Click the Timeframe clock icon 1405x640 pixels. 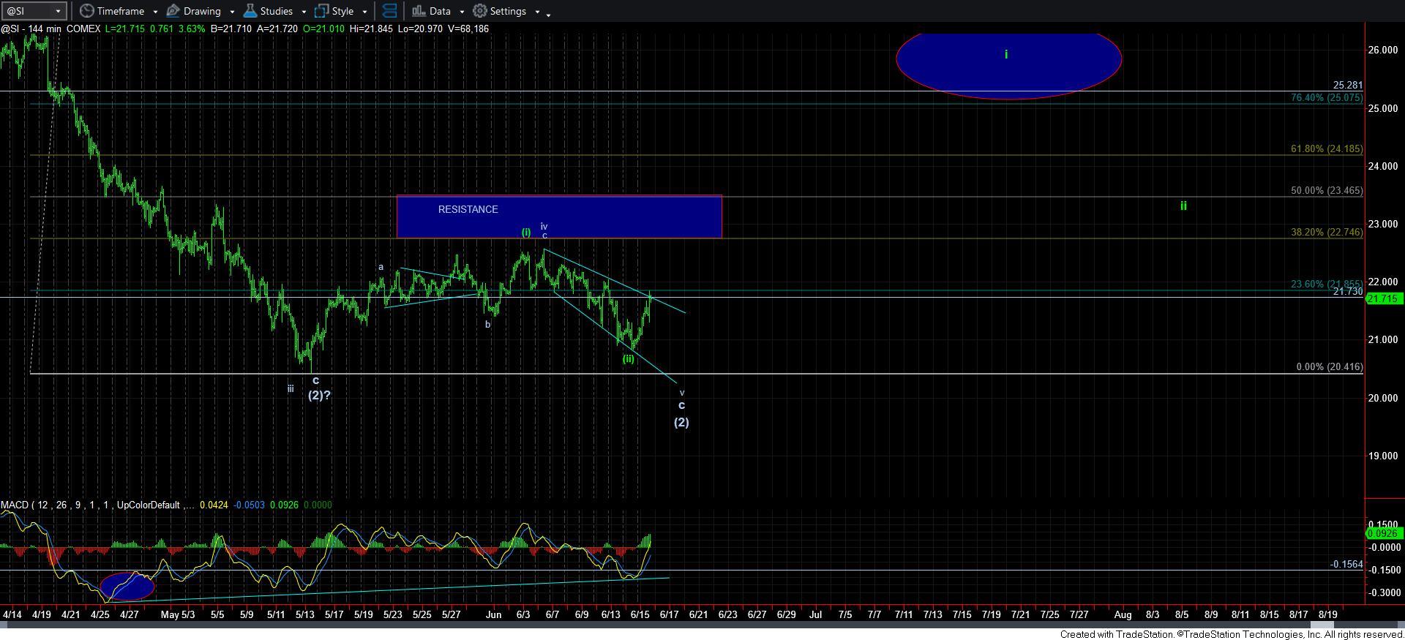click(87, 11)
